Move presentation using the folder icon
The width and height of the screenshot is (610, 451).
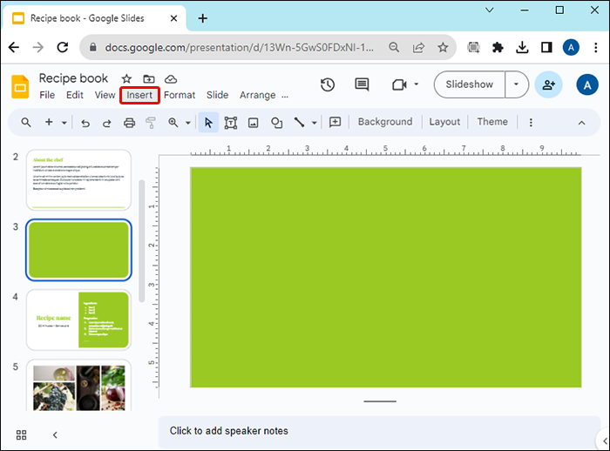click(x=149, y=79)
